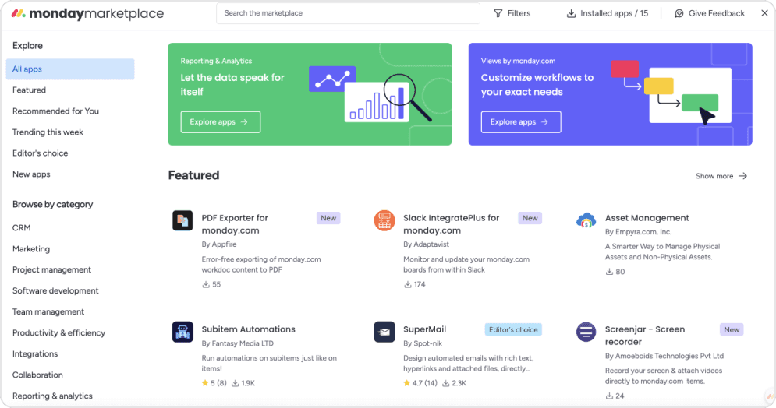
Task: Click 'By Spot-nik' developer text
Action: click(423, 343)
